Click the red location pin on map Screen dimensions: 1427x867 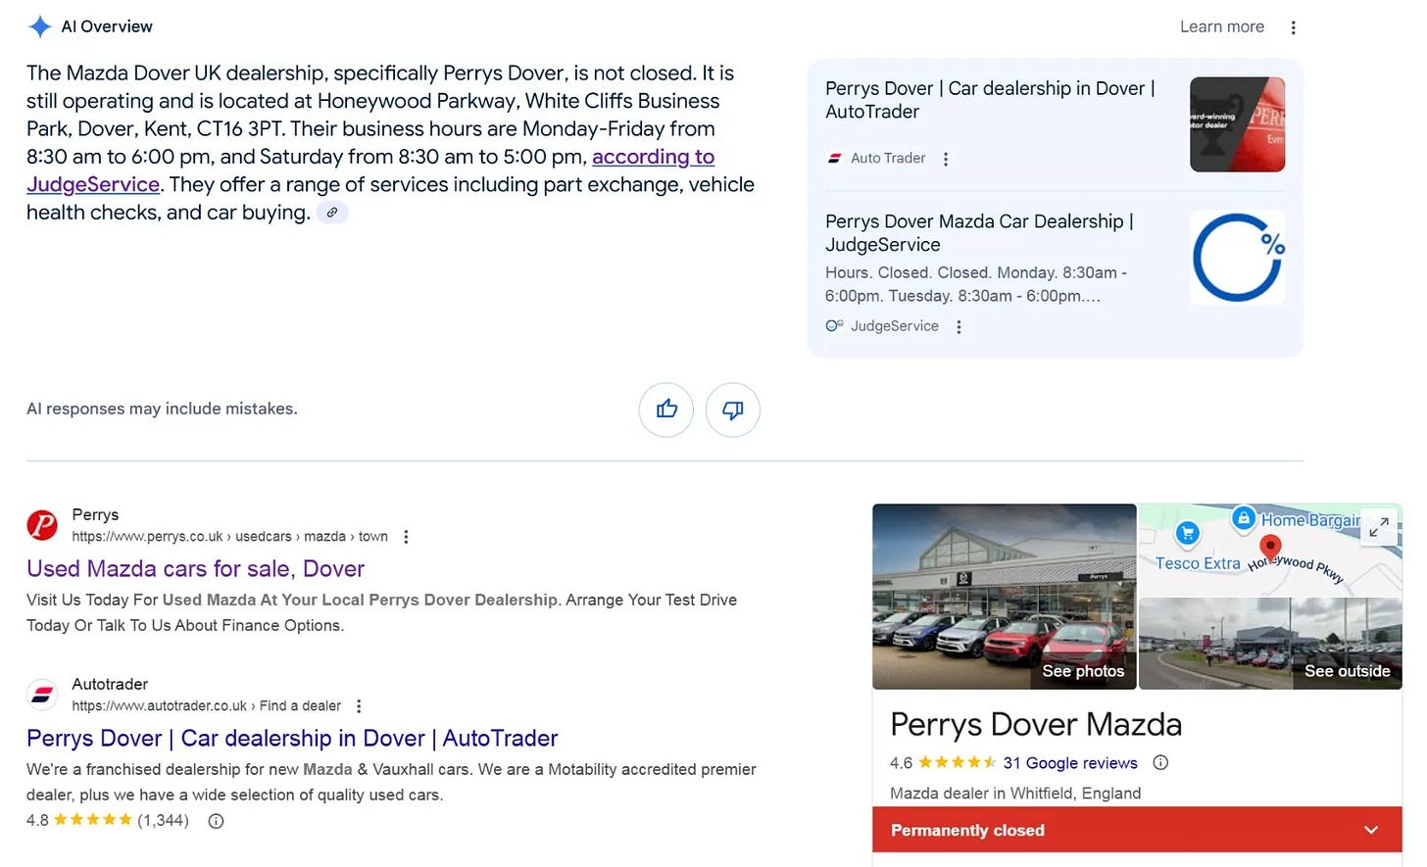point(1270,548)
